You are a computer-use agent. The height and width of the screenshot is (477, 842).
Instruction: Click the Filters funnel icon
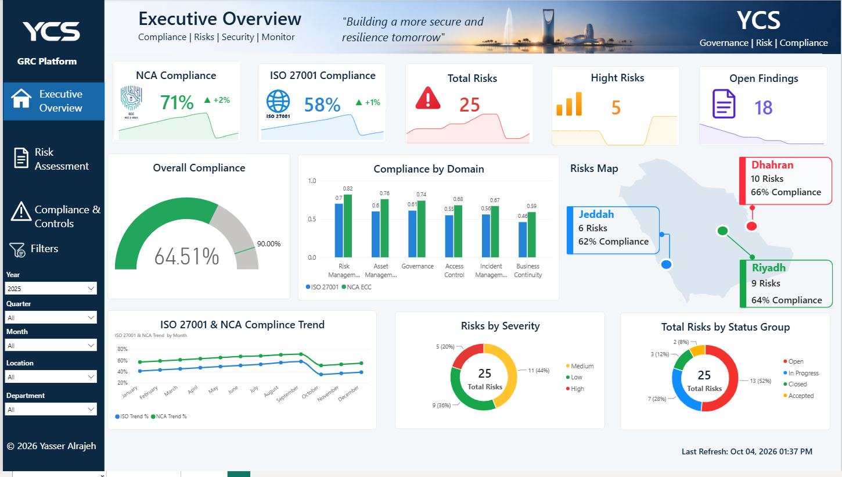coord(17,250)
